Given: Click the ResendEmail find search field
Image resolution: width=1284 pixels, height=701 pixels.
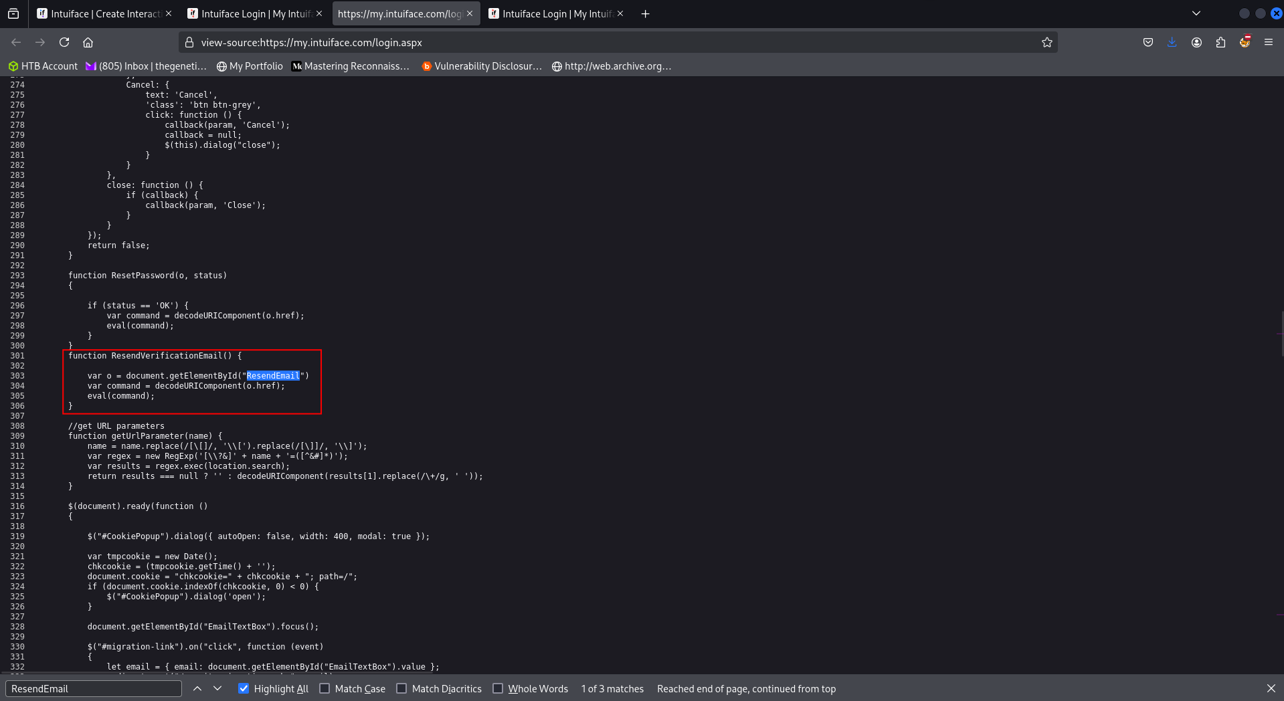Looking at the screenshot, I should coord(94,688).
